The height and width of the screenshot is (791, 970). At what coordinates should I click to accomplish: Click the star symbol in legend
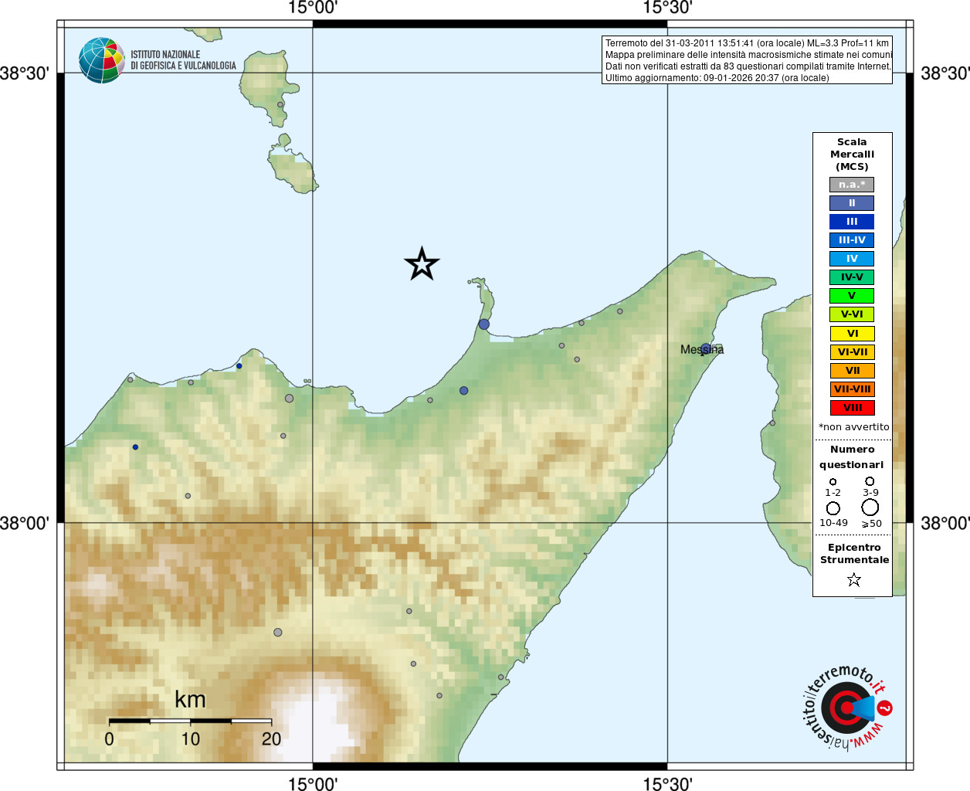[853, 579]
